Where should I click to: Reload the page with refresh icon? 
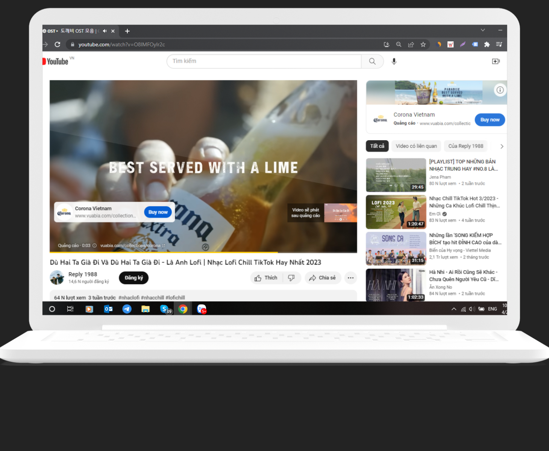(58, 44)
